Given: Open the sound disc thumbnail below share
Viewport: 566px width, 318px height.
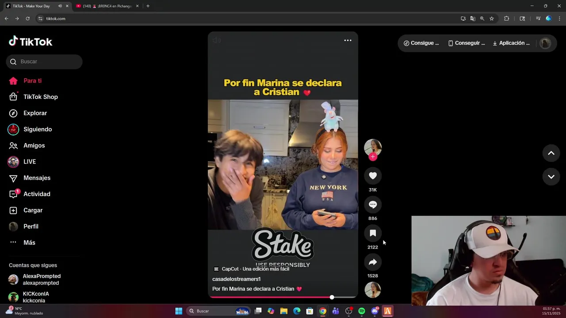Looking at the screenshot, I should (x=373, y=290).
